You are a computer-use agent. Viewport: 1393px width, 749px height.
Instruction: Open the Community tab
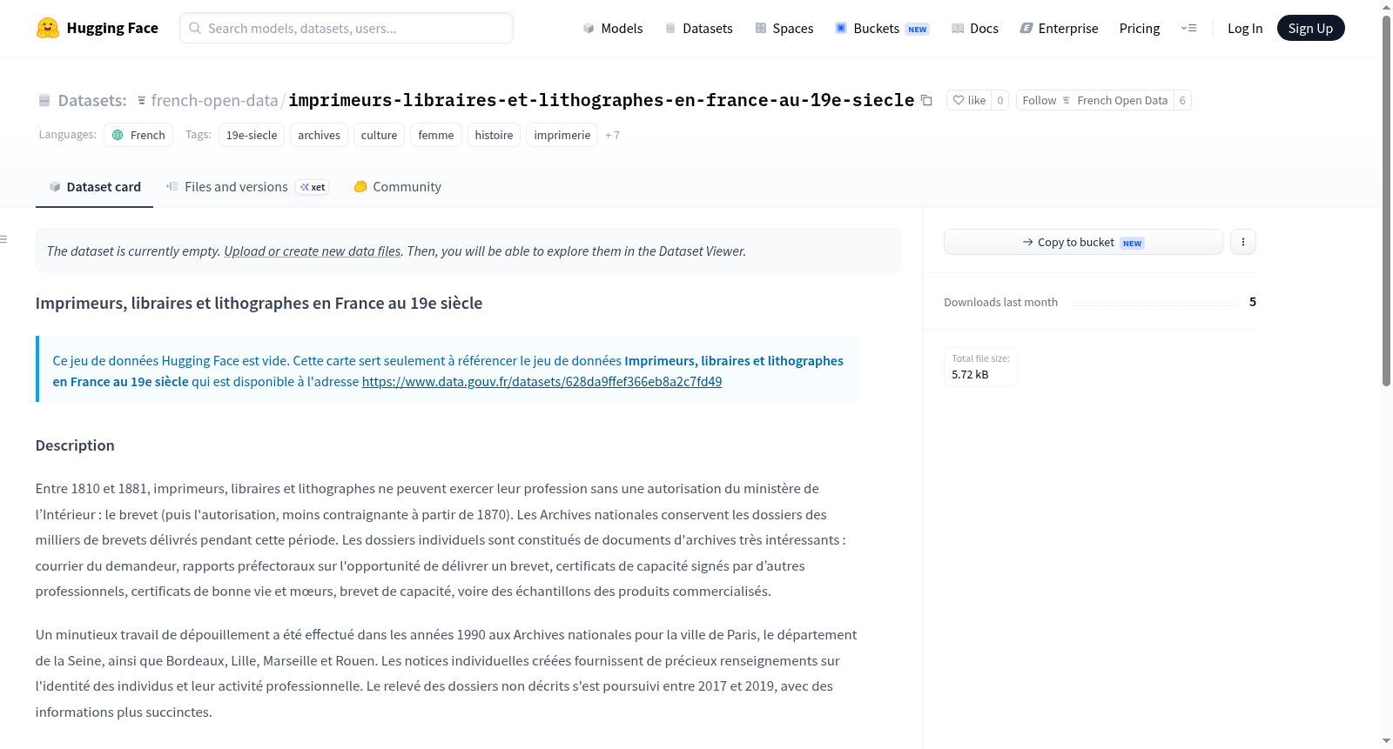397,187
